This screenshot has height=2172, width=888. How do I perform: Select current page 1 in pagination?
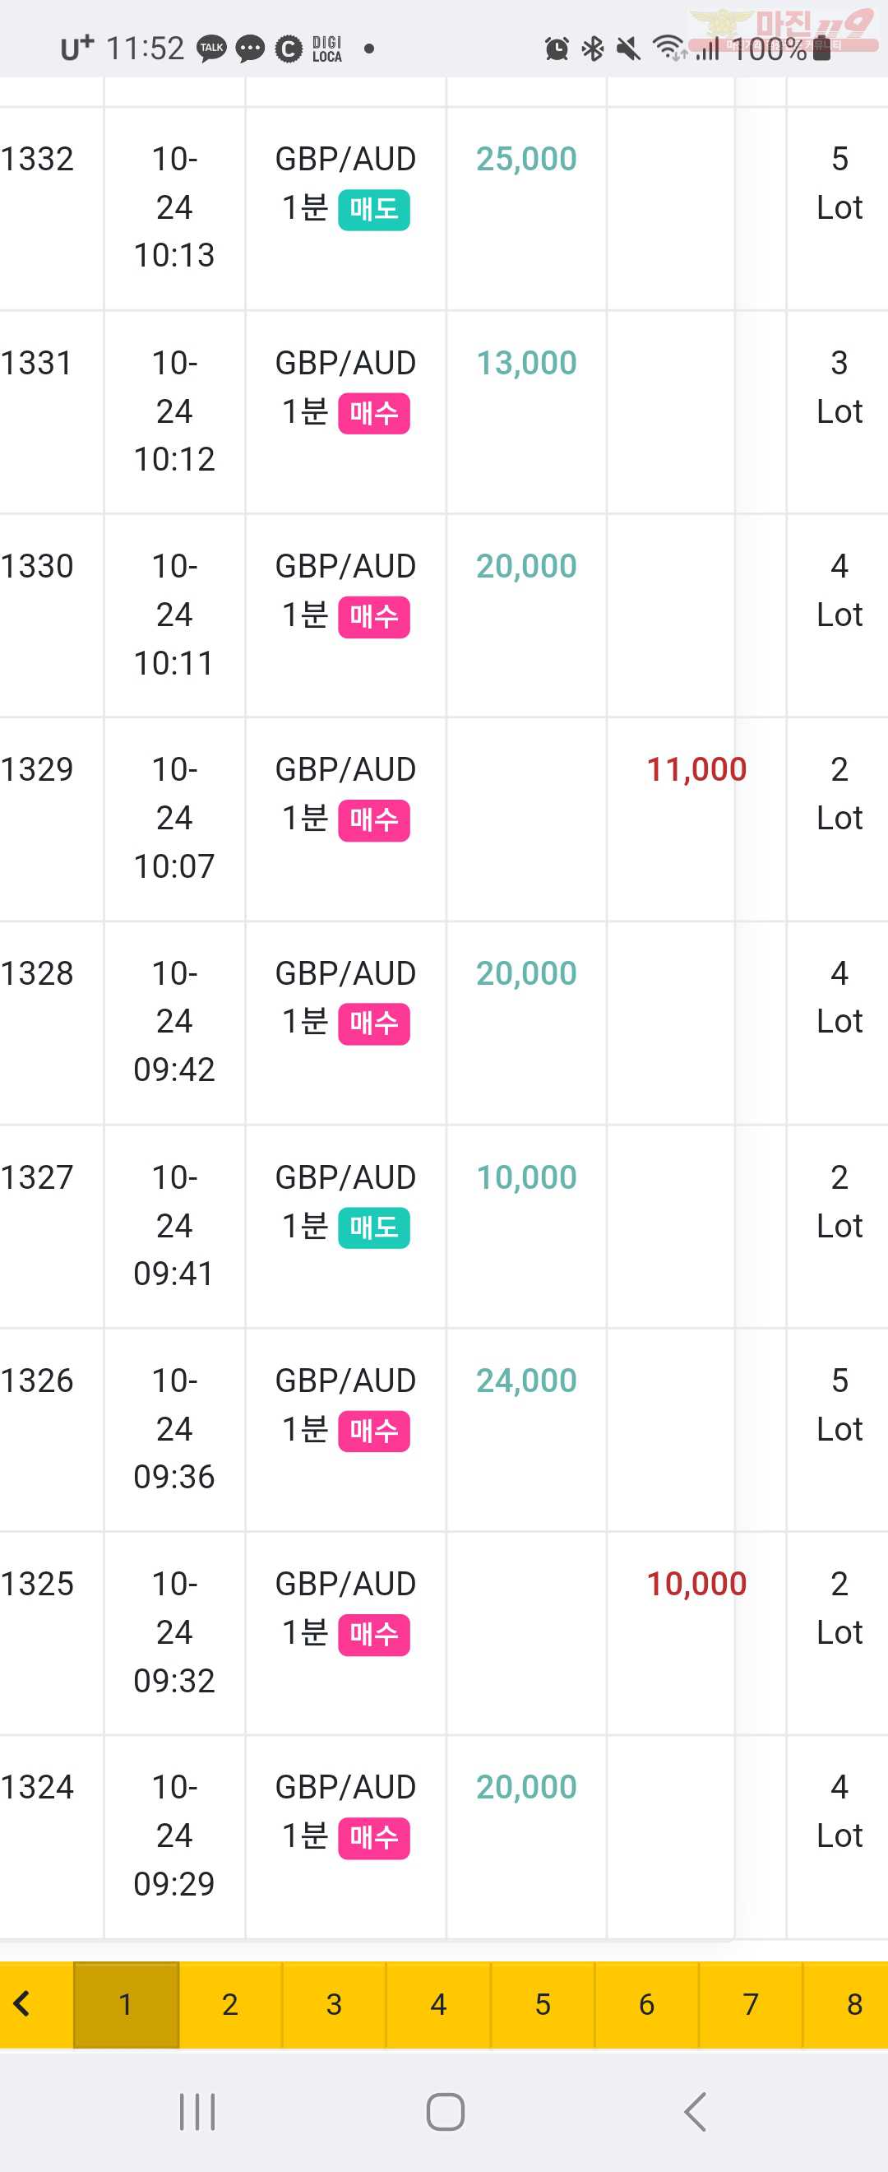point(127,2003)
